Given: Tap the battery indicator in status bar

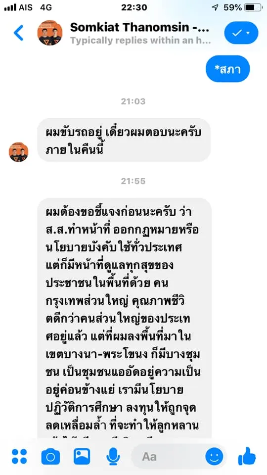Looking at the screenshot, I should coord(253,7).
